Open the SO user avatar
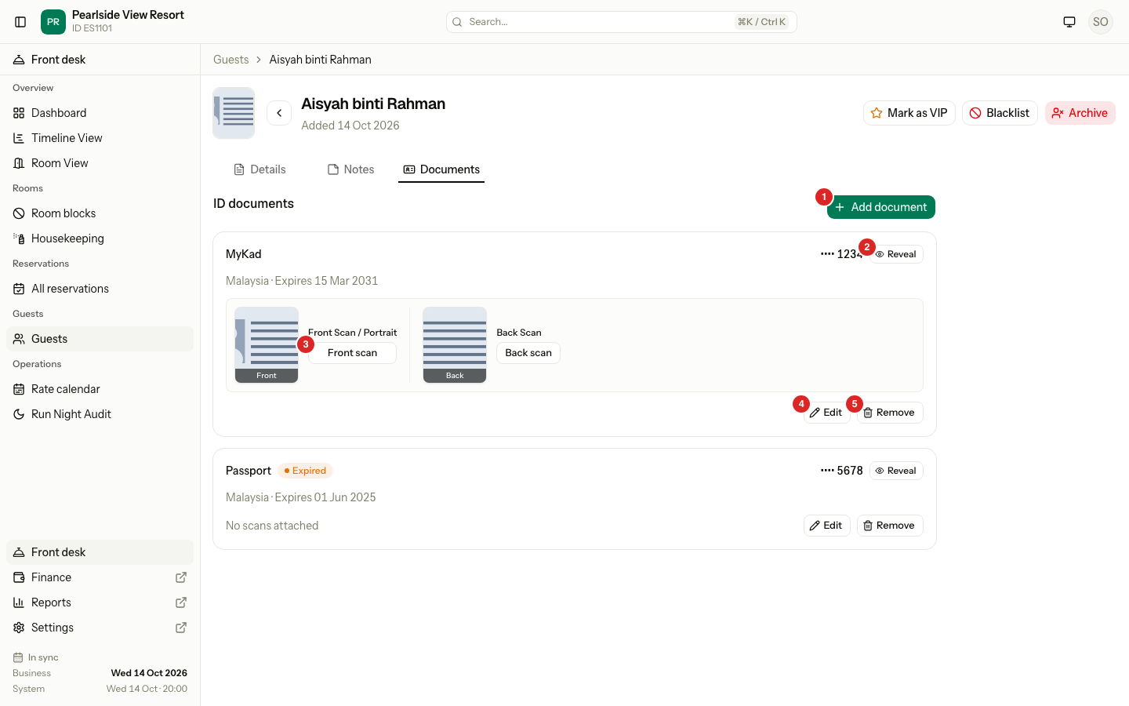1129x706 pixels. coord(1101,22)
